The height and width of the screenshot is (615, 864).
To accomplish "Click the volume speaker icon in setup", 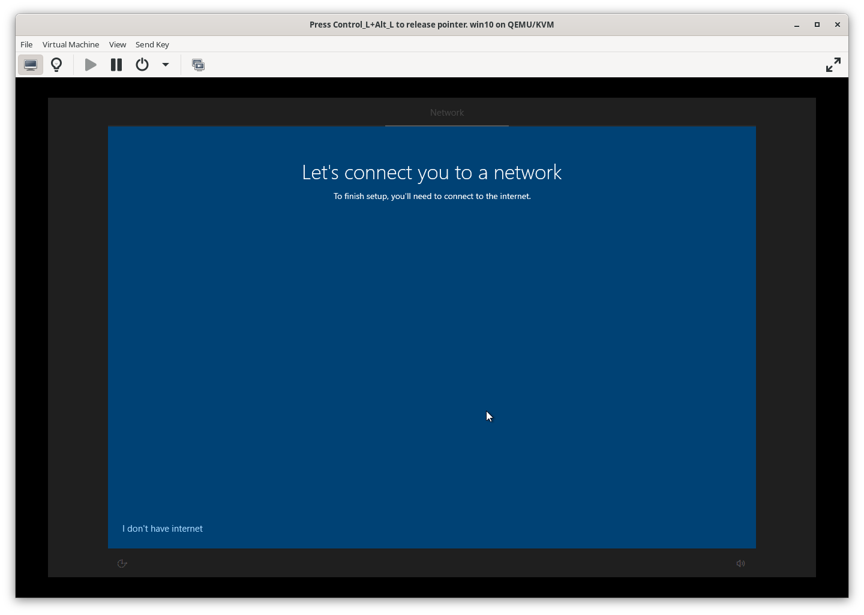I will [741, 563].
